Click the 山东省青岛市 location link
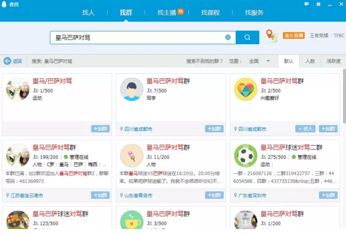 pos(138,196)
